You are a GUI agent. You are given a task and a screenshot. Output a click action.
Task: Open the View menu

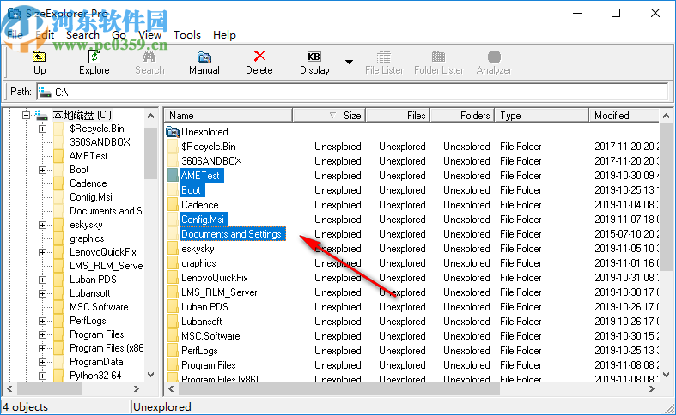point(149,35)
